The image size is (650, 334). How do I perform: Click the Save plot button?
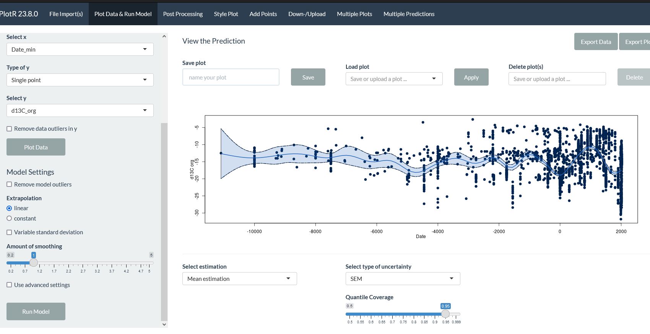[x=308, y=77]
